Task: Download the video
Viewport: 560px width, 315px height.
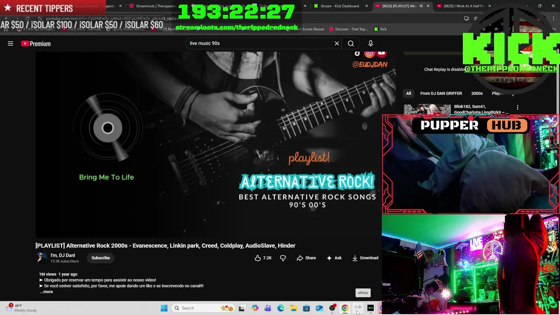Action: pos(365,258)
